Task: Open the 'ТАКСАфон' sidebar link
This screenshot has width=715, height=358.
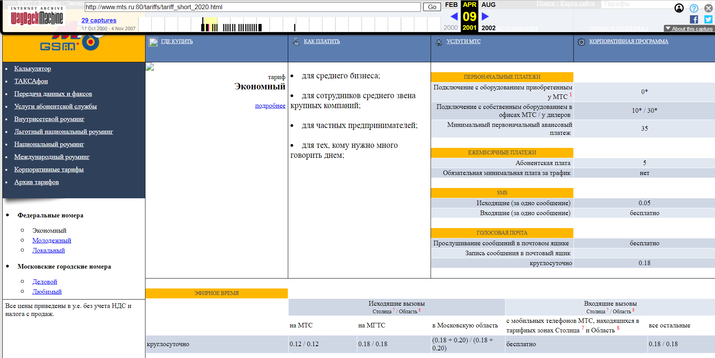Action: (x=31, y=81)
